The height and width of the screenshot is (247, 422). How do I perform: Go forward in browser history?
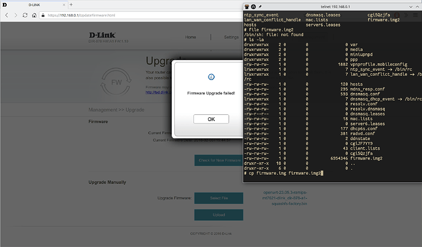(x=16, y=15)
